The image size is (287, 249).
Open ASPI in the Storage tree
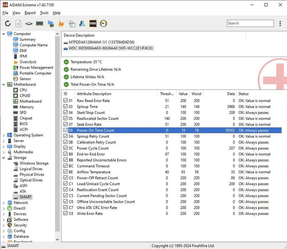click(23, 186)
